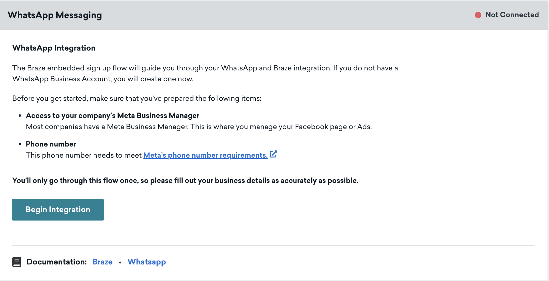Click the Phone number bullet heading
This screenshot has height=281, width=549.
[x=51, y=144]
